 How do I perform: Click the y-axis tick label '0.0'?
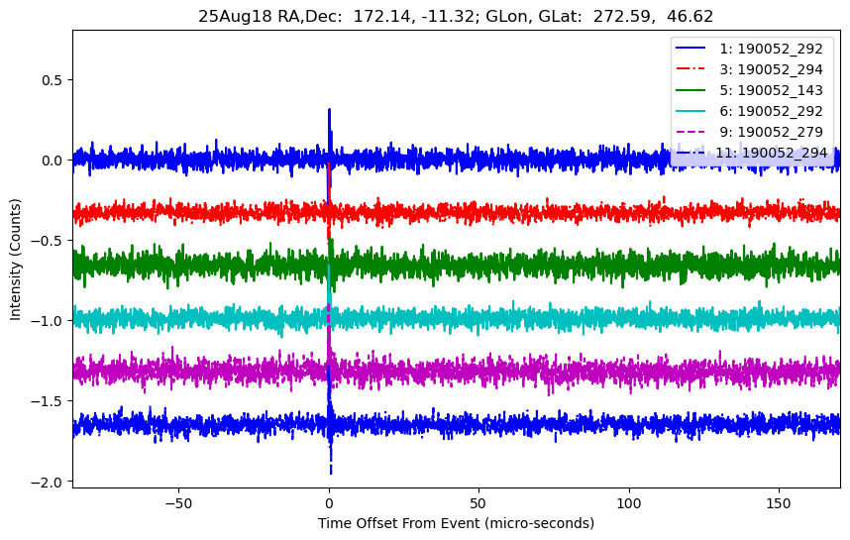[53, 161]
